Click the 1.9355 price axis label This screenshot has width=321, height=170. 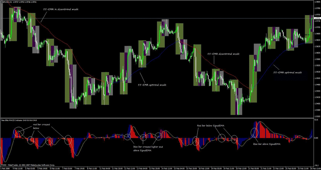pyautogui.click(x=317, y=117)
